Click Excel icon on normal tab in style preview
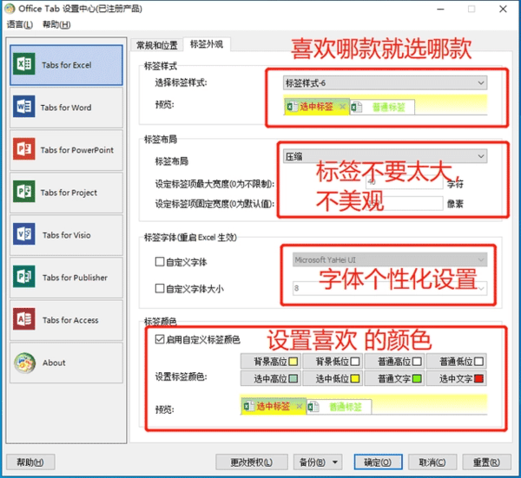521x478 pixels. 356,108
